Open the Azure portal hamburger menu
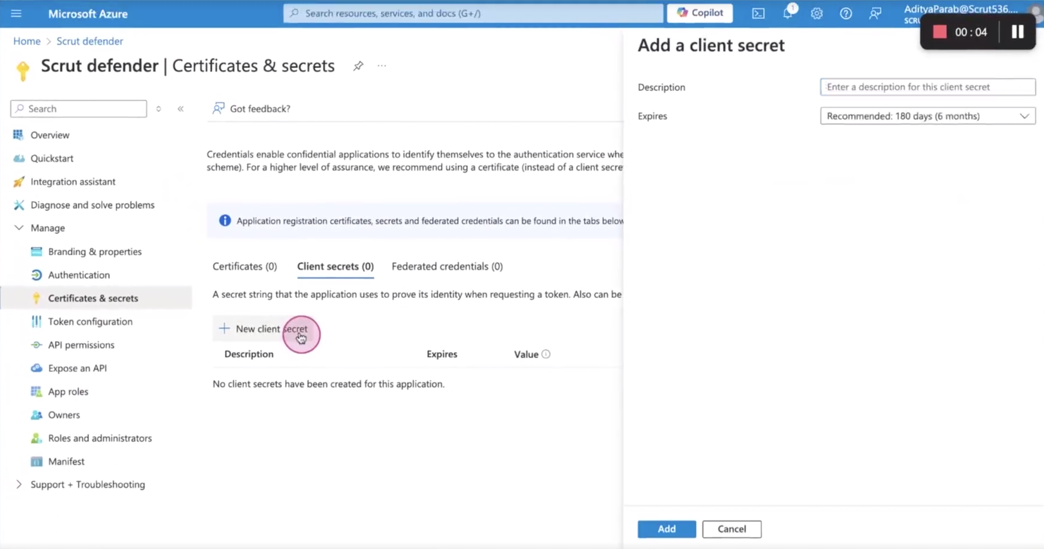Viewport: 1044px width, 549px height. (16, 13)
